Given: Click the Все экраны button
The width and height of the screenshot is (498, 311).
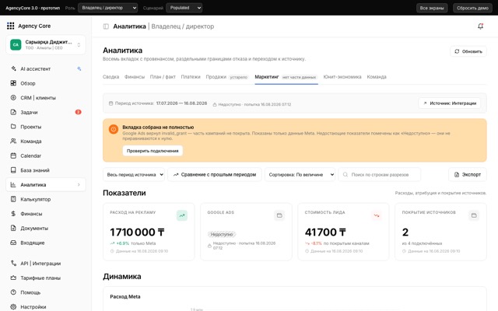Looking at the screenshot, I should 432,8.
